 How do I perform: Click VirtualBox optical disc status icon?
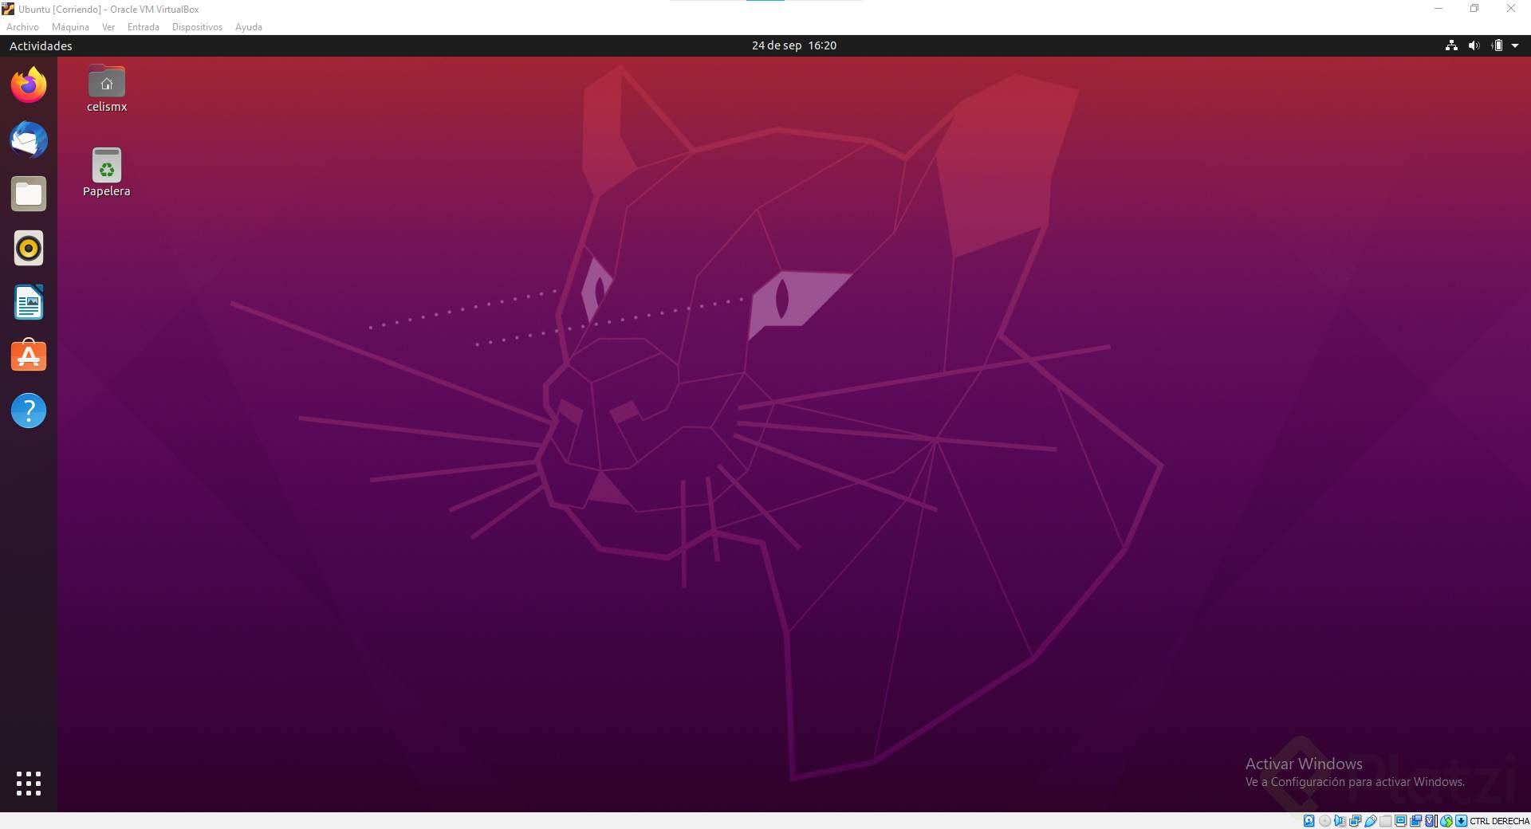1324,821
